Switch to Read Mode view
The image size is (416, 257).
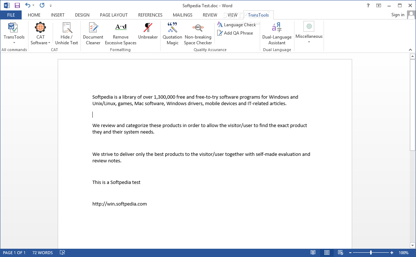313,253
